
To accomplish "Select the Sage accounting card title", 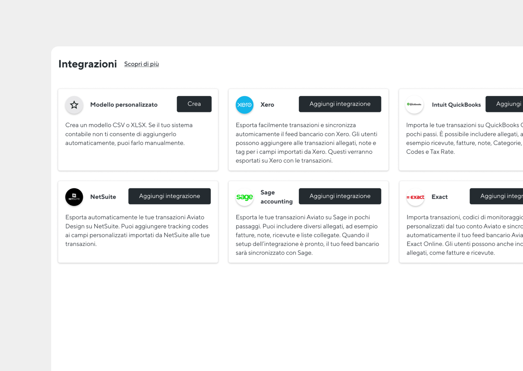I will click(277, 197).
